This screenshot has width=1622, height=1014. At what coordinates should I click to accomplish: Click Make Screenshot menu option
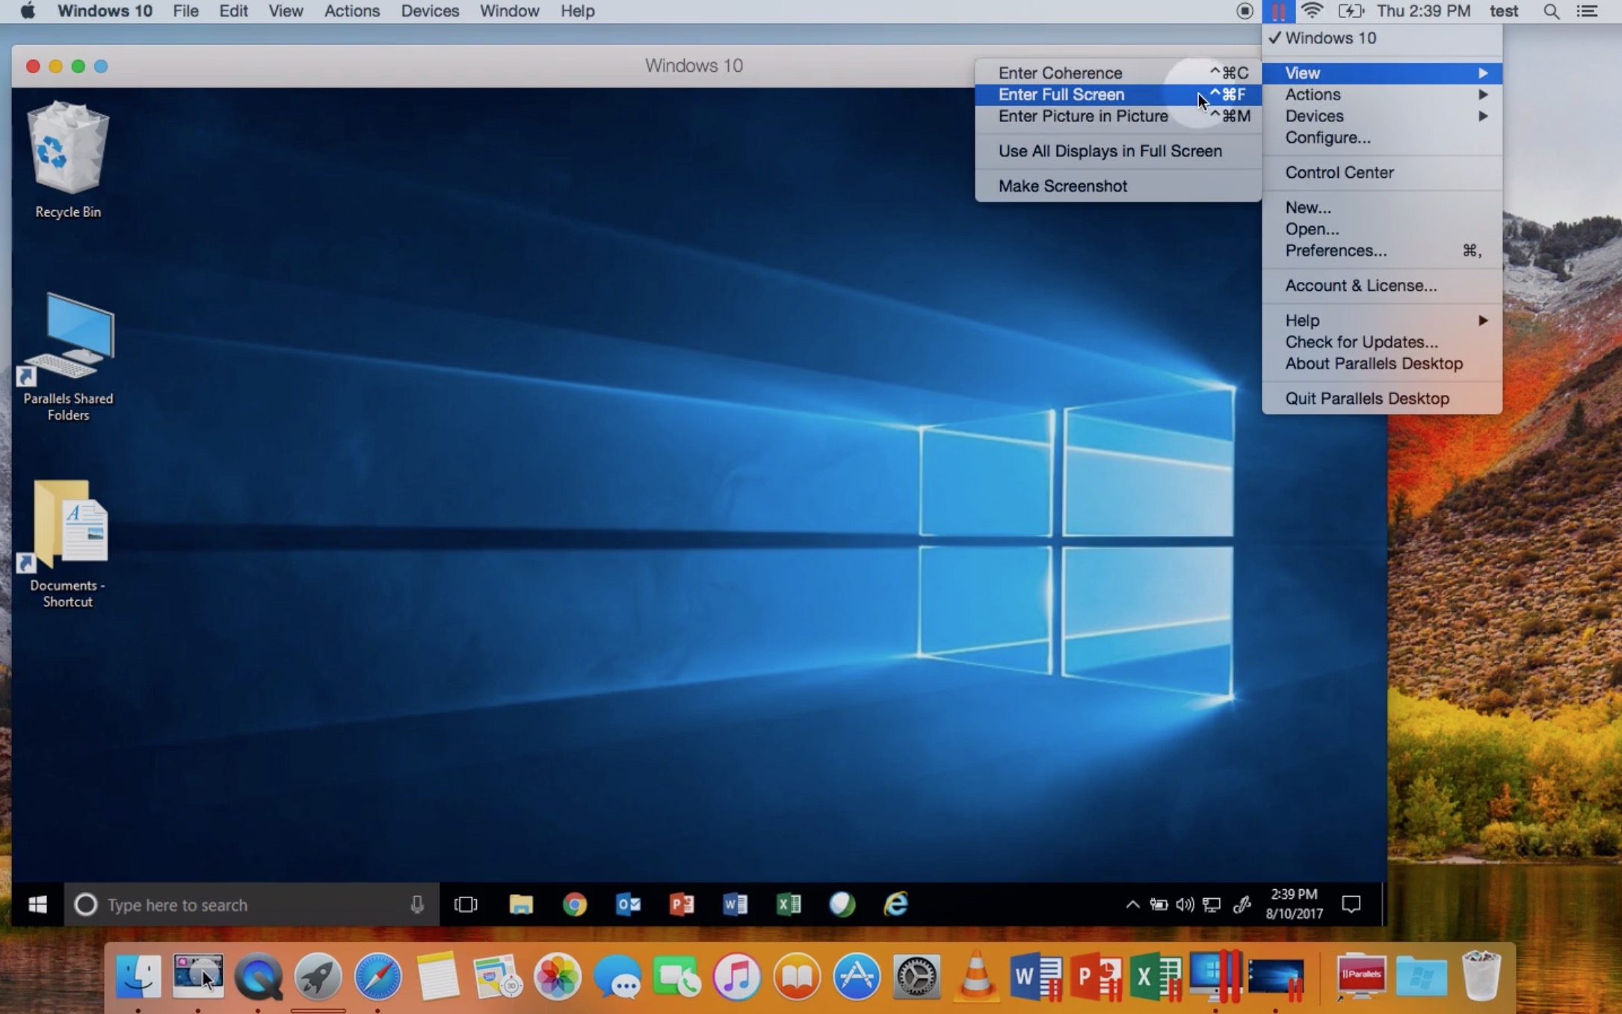click(1063, 185)
